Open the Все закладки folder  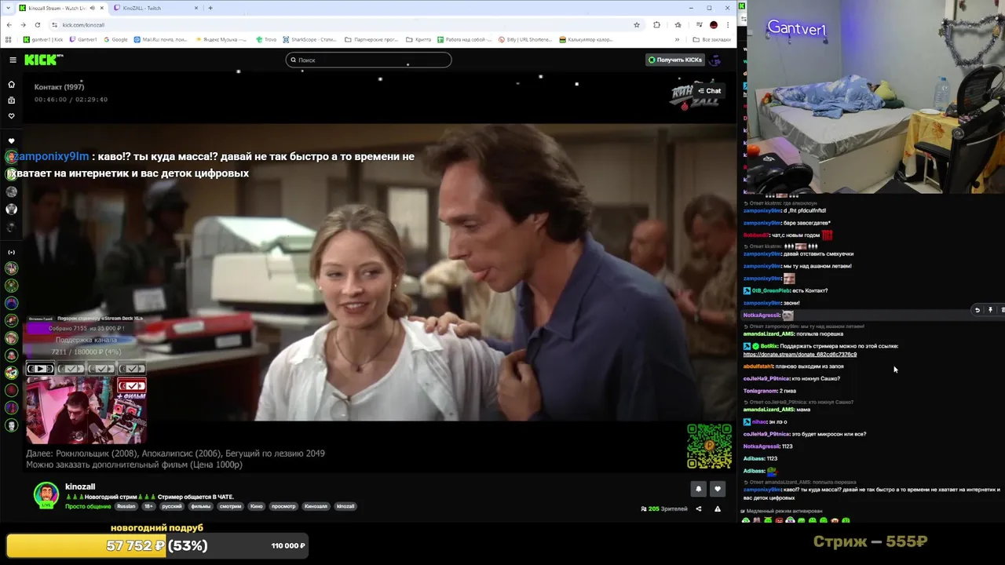[712, 39]
